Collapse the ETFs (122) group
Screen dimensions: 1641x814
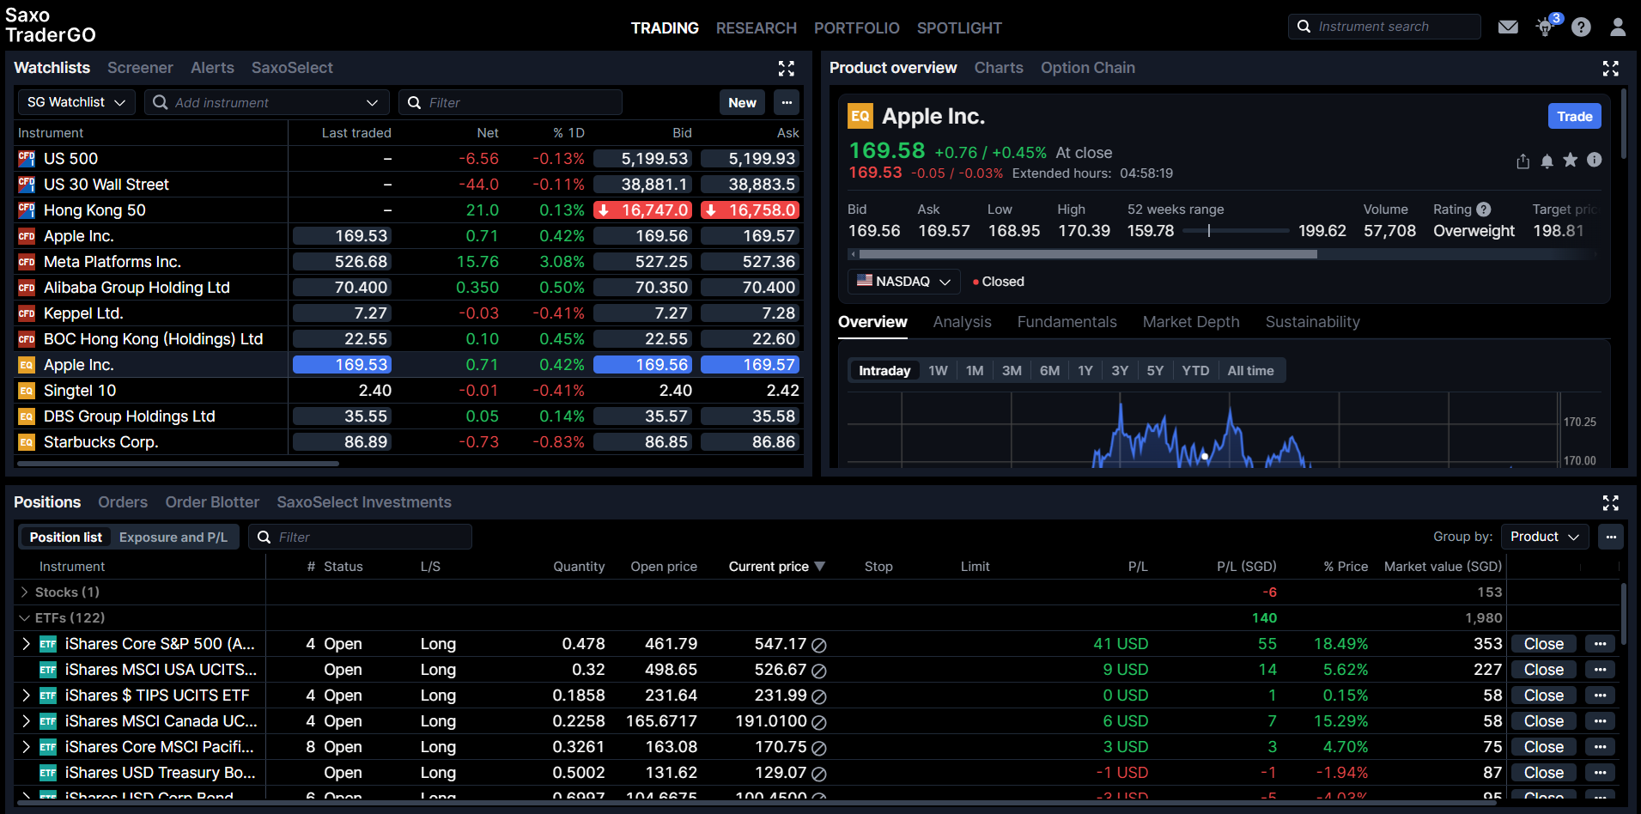click(25, 618)
